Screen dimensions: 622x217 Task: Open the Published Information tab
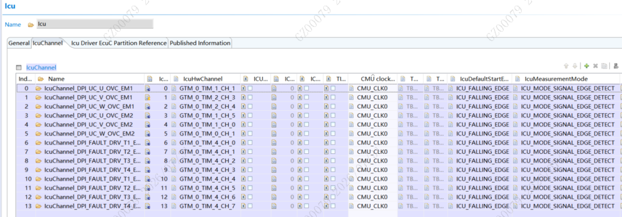point(200,43)
